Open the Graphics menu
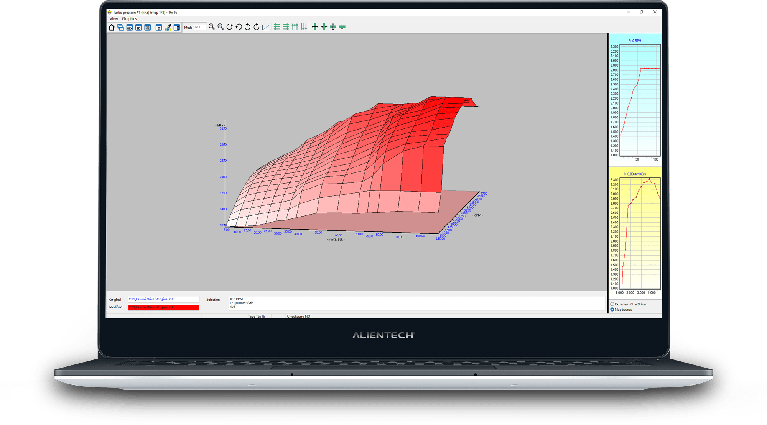767x425 pixels. (x=129, y=19)
